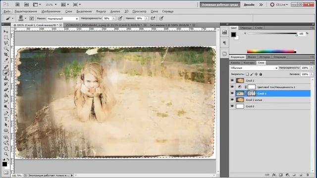The height and width of the screenshot is (178, 317).
Task: Select the Type tool
Action: 6,119
